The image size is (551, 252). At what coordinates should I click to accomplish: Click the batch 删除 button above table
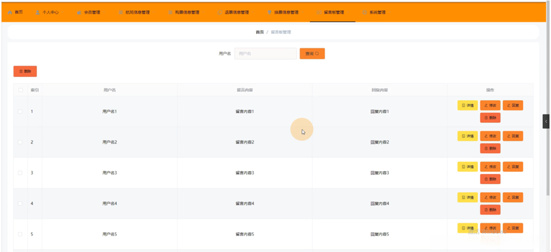[25, 71]
